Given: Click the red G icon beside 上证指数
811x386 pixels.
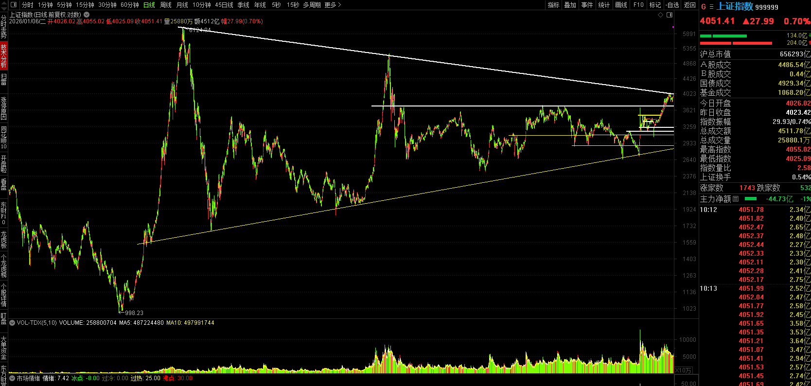Looking at the screenshot, I should 703,7.
